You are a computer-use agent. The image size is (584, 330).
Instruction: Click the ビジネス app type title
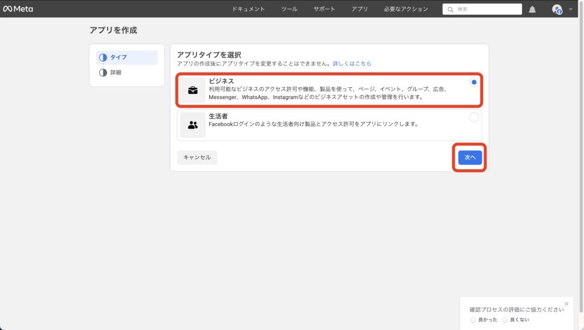[x=221, y=81]
